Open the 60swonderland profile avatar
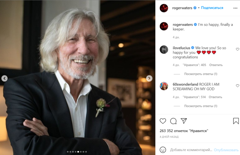Viewport: 240px width, 155px height. click(164, 86)
